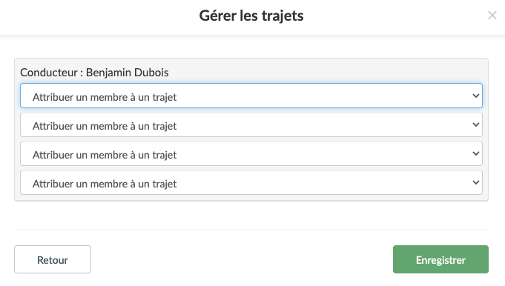Viewport: 505px width, 286px height.
Task: Click the word trajets in the dialog title
Action: (283, 16)
